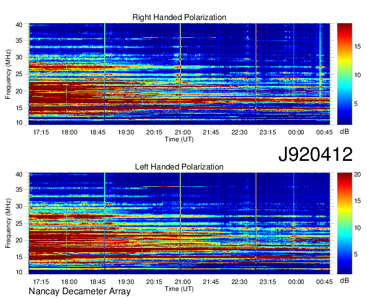Click the 30 MHz tick on the Right Handed plot
367x298 pixels.
pyautogui.click(x=19, y=57)
